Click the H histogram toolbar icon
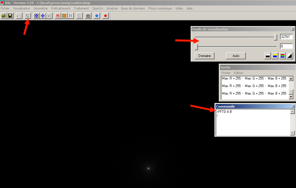 [71, 16]
